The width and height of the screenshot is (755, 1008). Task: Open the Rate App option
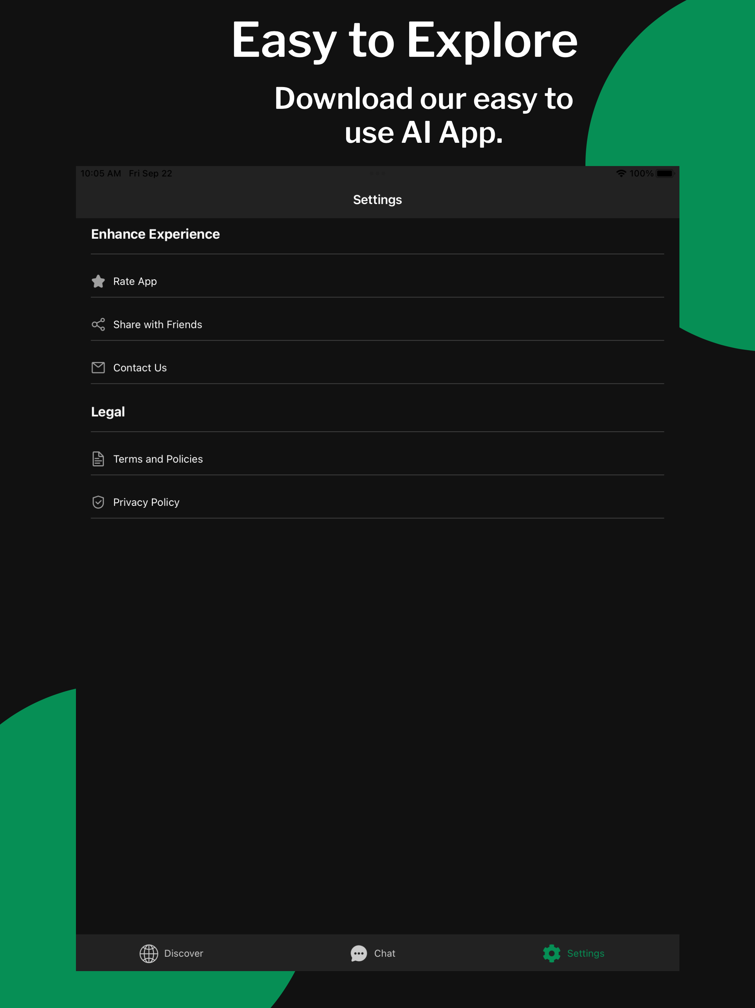coord(377,281)
